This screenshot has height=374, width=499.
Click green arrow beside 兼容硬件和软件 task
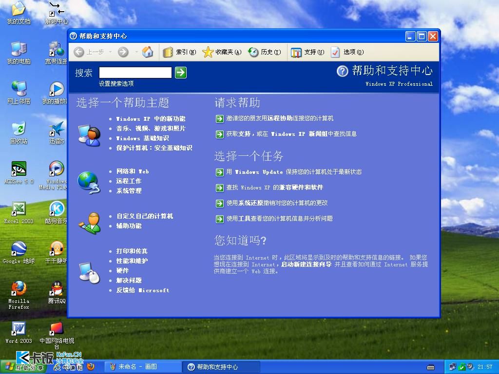(x=220, y=187)
